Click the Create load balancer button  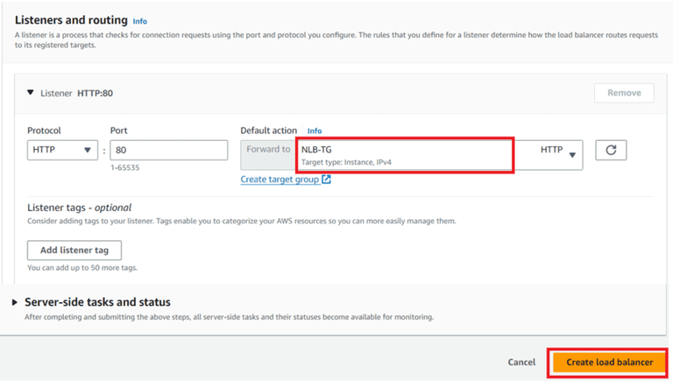609,362
